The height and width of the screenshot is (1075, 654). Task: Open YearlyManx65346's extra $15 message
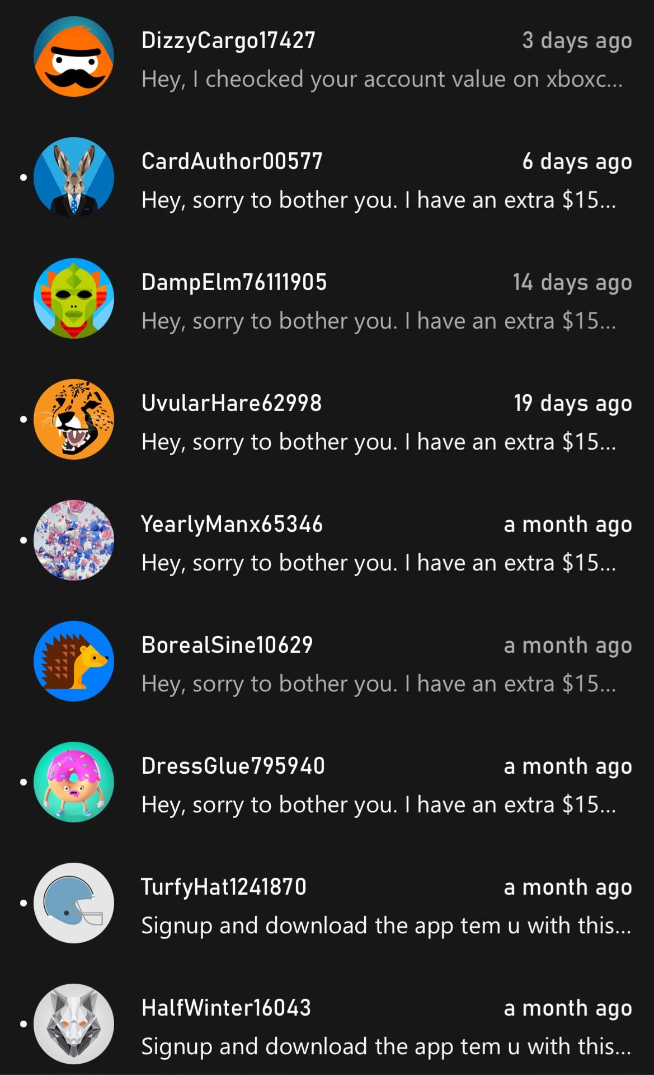point(379,563)
